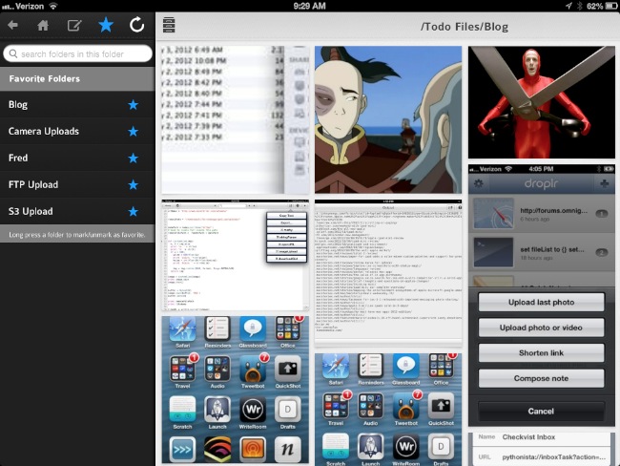This screenshot has height=466, width=620.
Task: Open the Camera Uploads folder
Action: click(x=77, y=131)
